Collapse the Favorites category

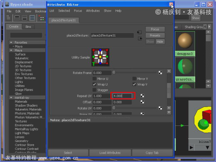point(11,42)
